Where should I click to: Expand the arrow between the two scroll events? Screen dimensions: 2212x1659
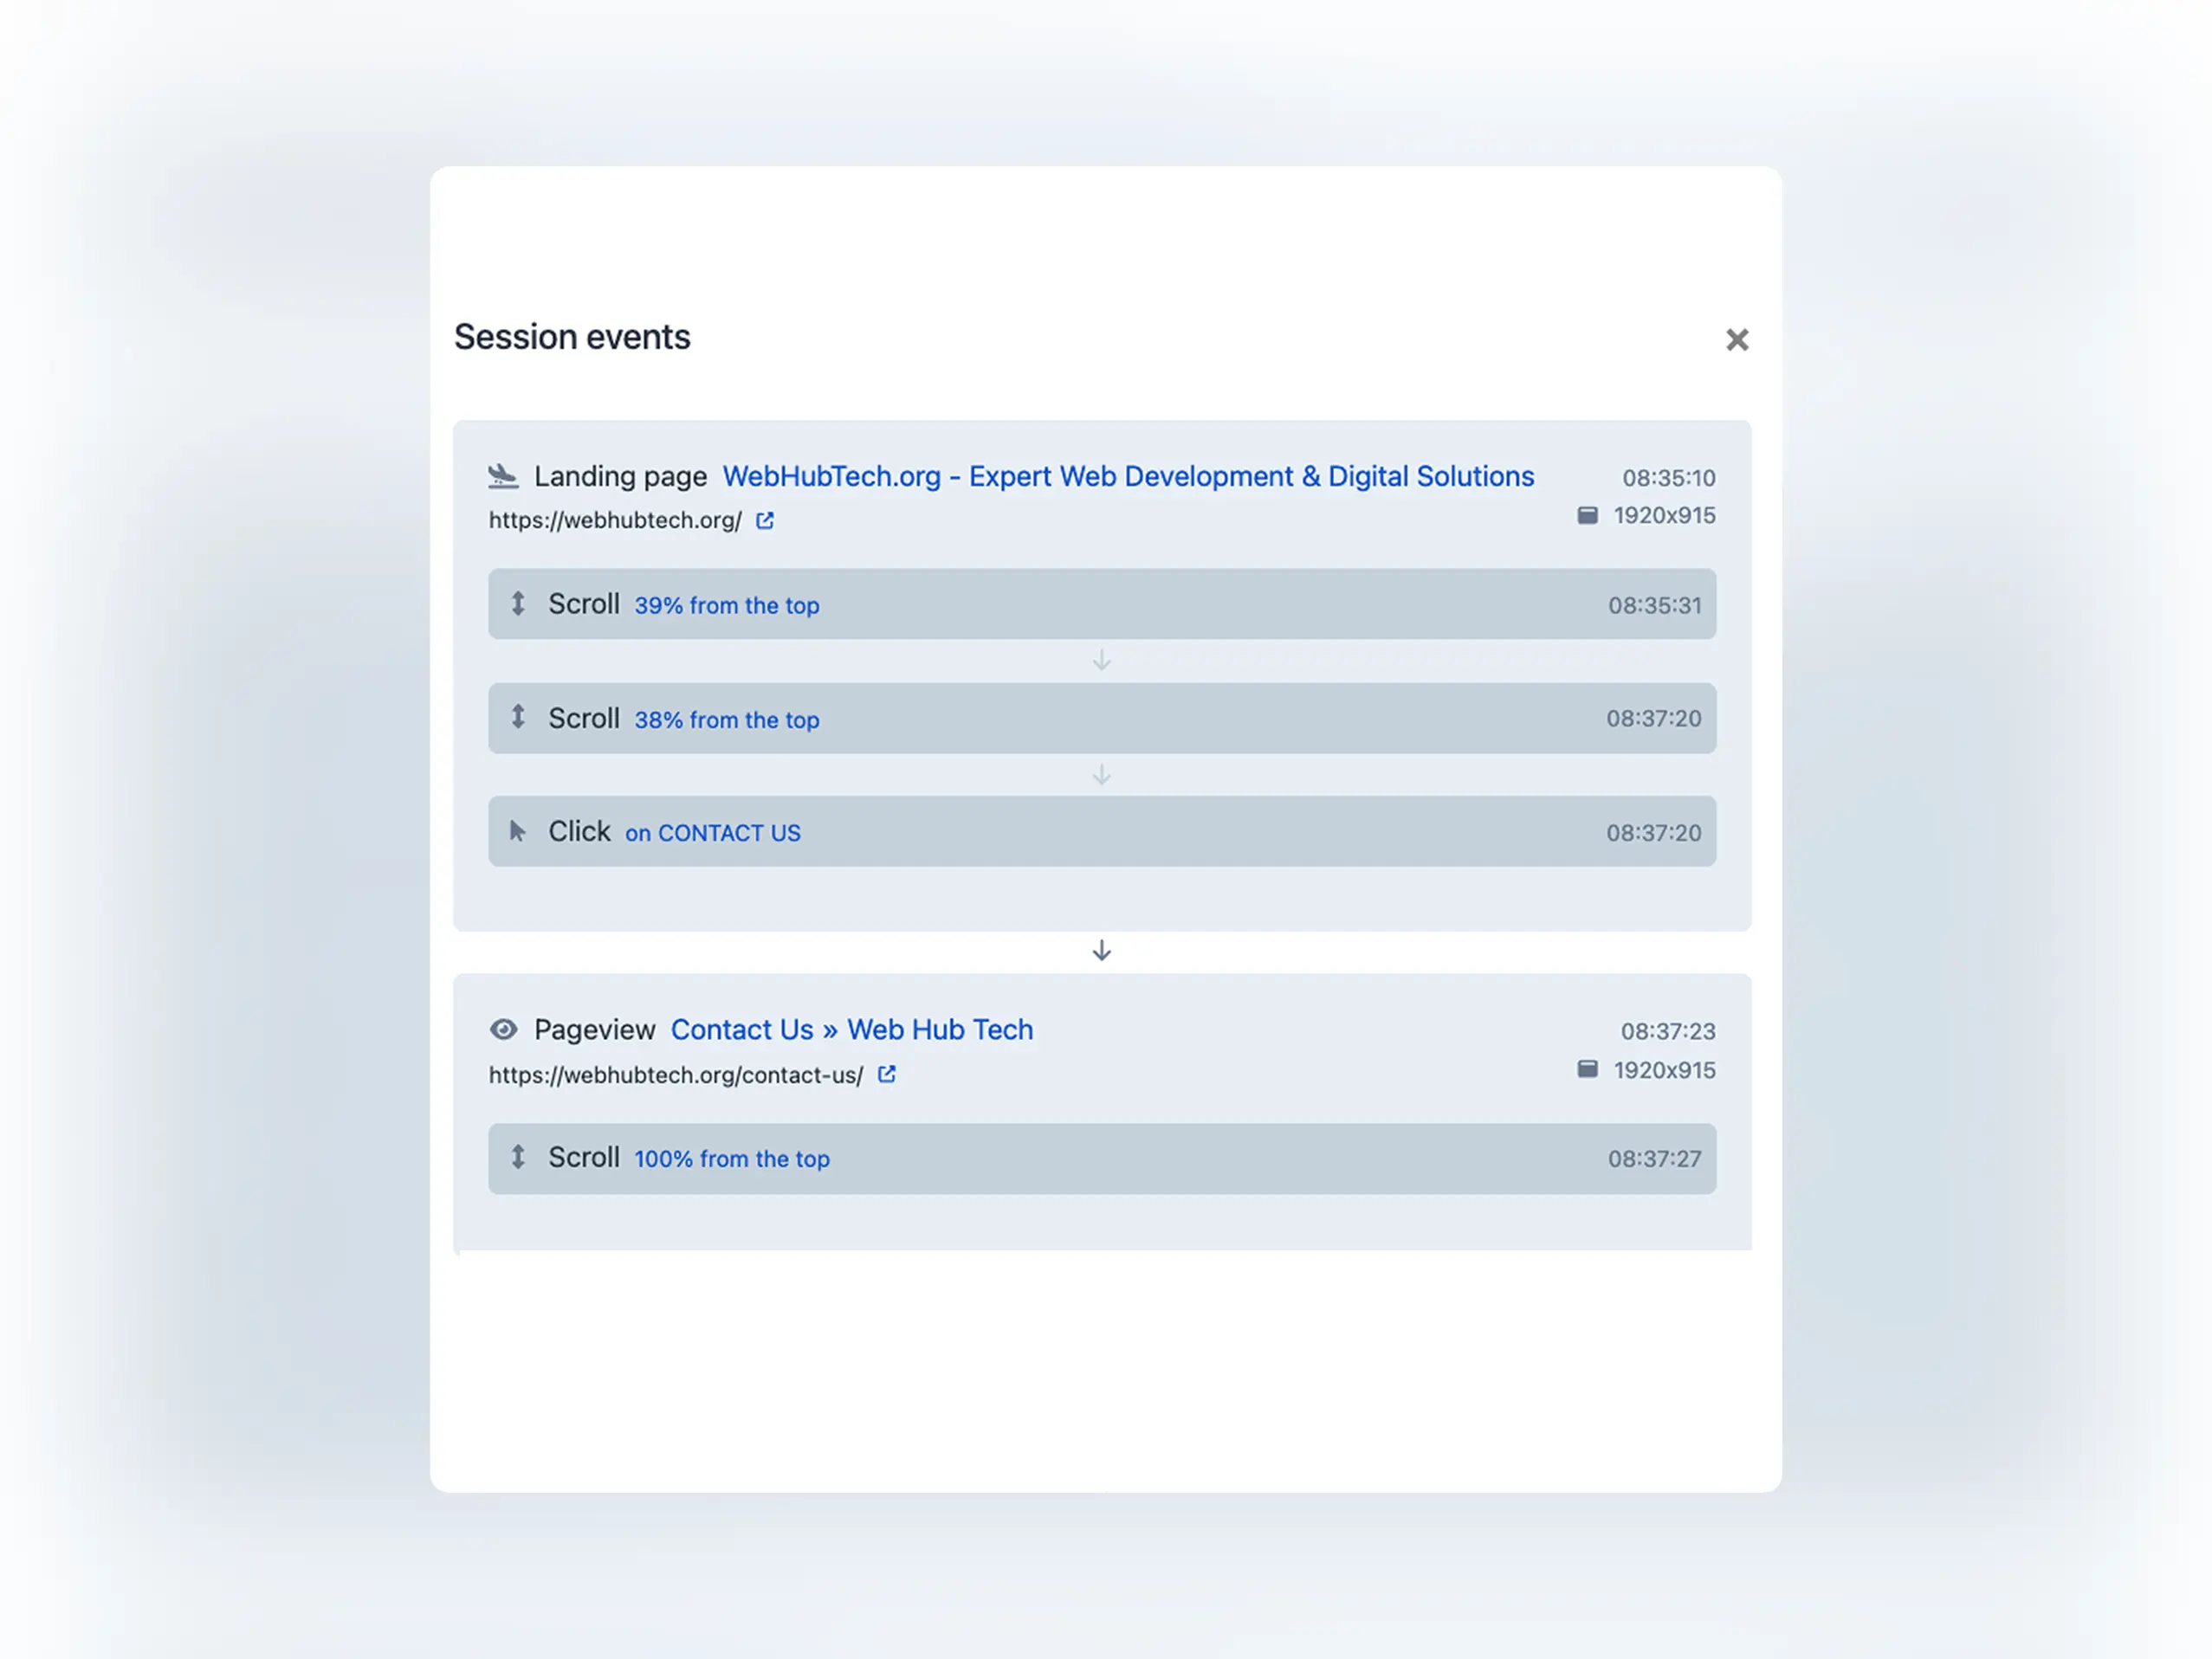[x=1101, y=661]
